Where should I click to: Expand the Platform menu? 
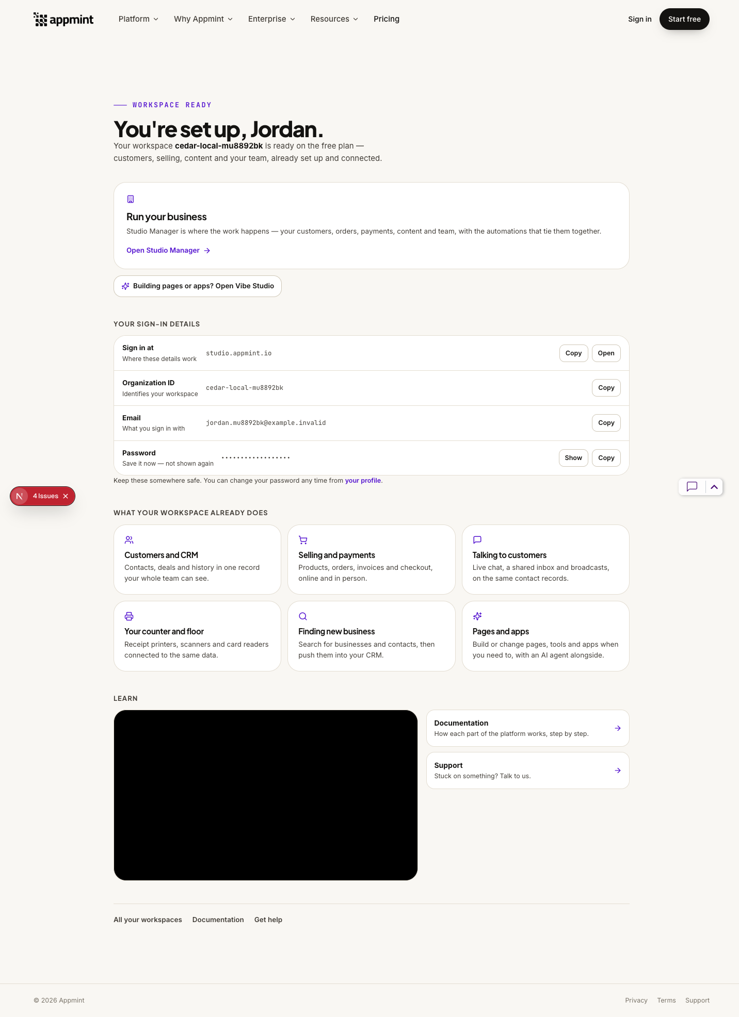[138, 19]
